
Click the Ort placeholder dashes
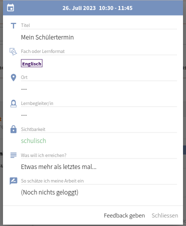point(24,89)
